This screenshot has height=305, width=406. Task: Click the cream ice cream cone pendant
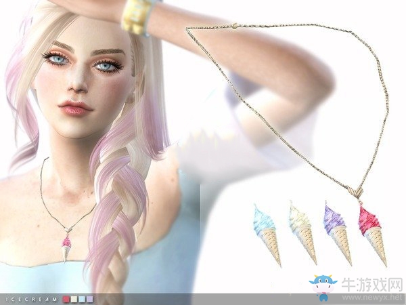tap(302, 232)
